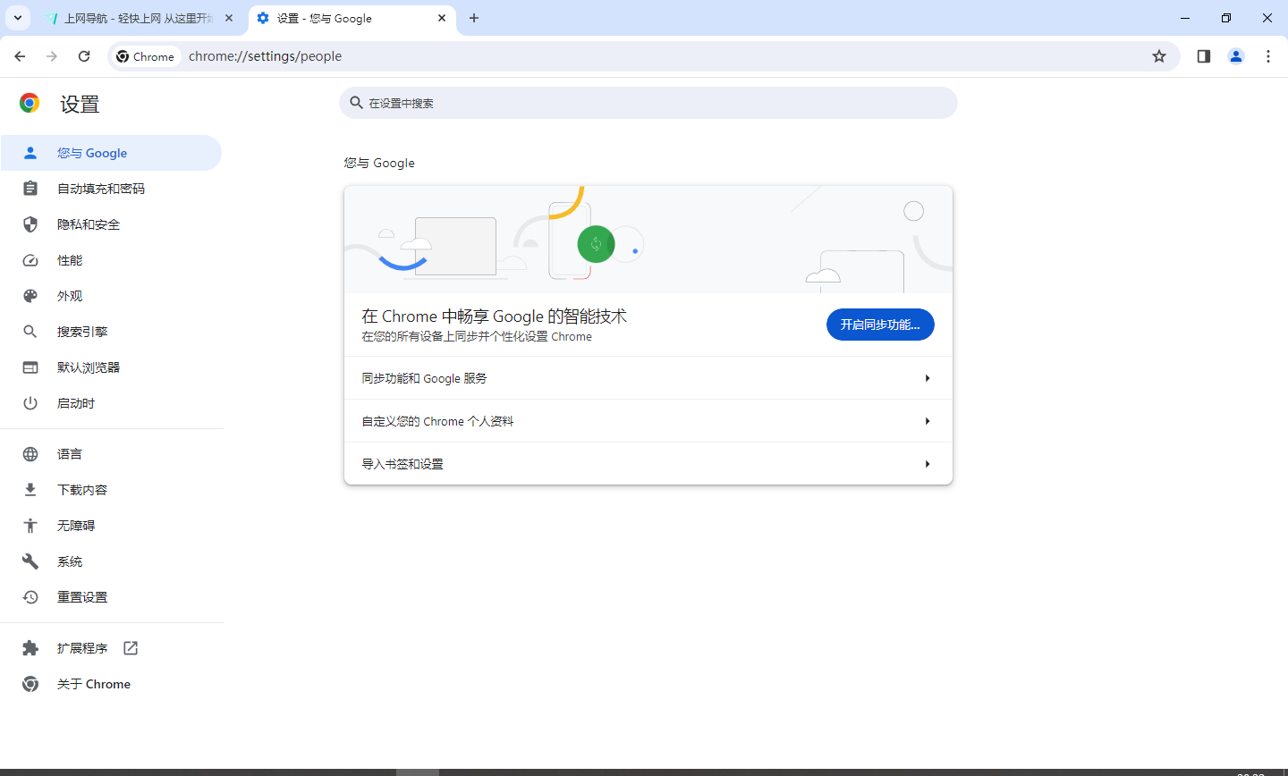This screenshot has width=1288, height=776.
Task: Click the clipboard icon for 自动填充和密码
Action: 30,189
